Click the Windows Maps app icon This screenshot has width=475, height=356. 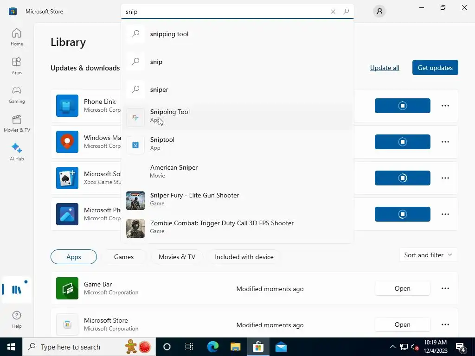[x=67, y=142]
